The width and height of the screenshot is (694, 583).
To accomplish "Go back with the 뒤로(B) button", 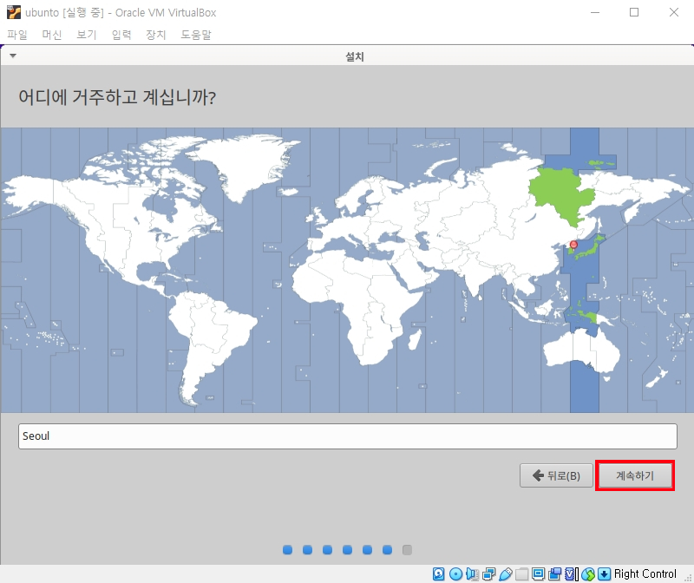I will 556,475.
